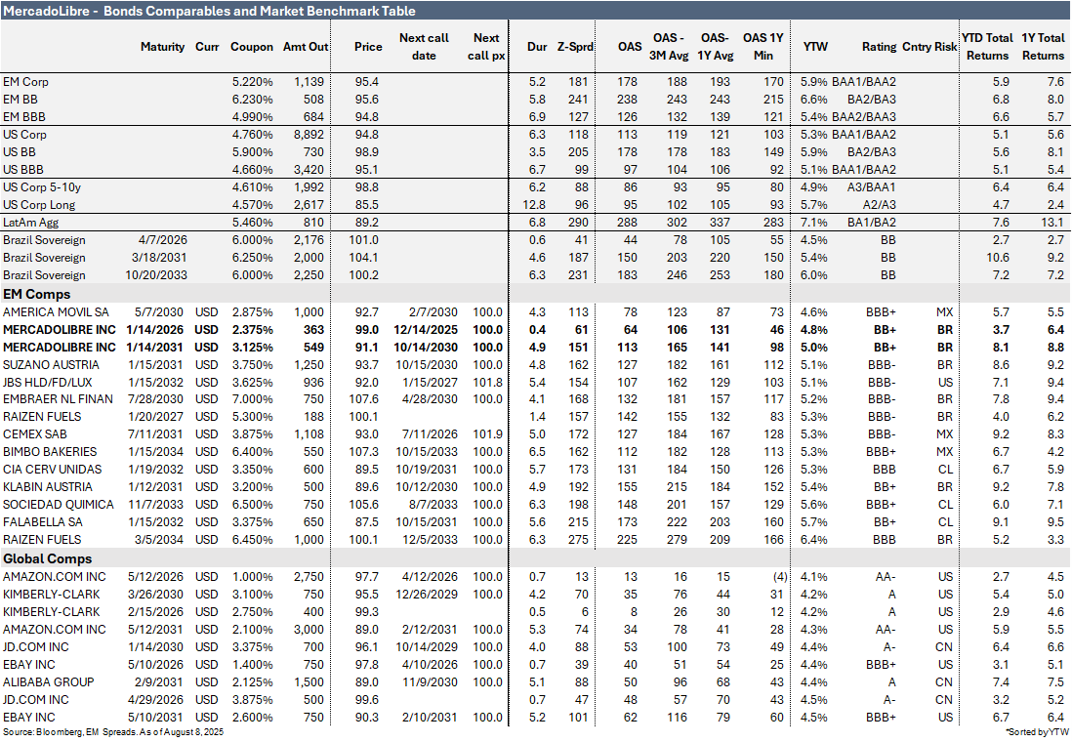
Task: Select Amazon OAS 1Y Min value '(4)'
Action: tap(779, 577)
